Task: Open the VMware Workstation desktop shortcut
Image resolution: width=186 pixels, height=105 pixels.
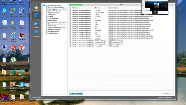Action: [13, 12]
